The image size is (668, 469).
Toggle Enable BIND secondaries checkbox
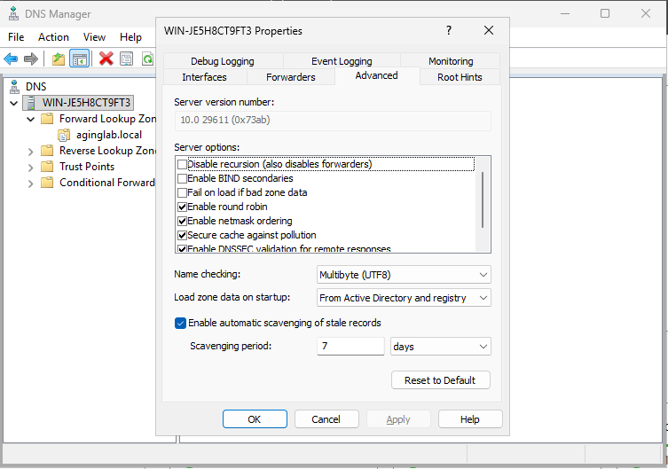pos(183,178)
